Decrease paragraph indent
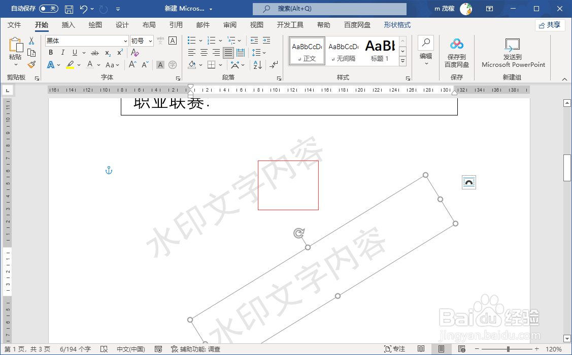The height and width of the screenshot is (355, 572). click(254, 41)
